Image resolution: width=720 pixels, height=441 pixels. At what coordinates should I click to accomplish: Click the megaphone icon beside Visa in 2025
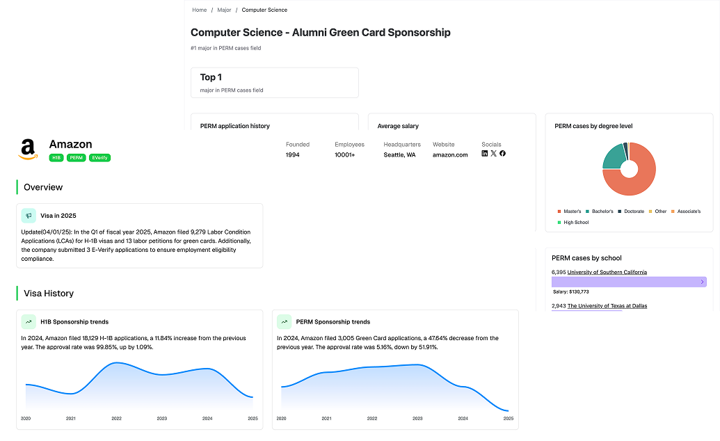click(x=29, y=216)
